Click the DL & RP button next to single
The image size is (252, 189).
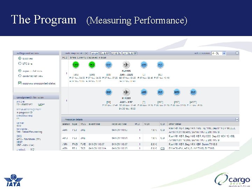pyautogui.click(x=105, y=53)
